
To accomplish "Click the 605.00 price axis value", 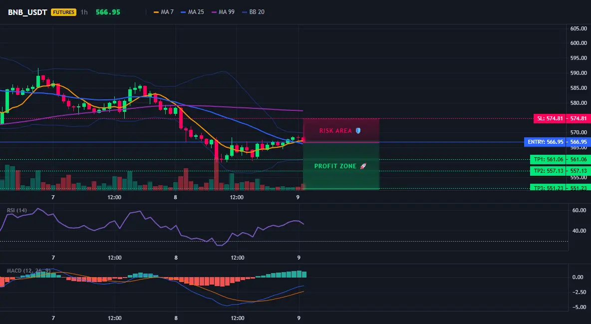I will (x=579, y=28).
